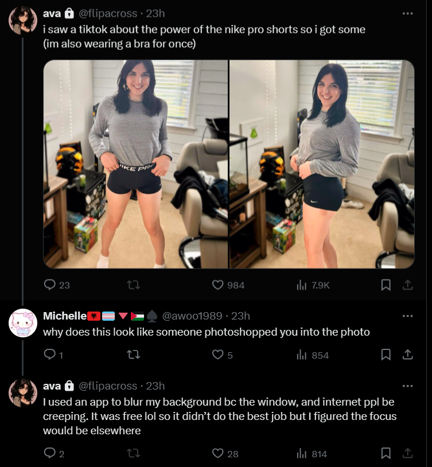Open the @awoo1989 profile handle

192,316
